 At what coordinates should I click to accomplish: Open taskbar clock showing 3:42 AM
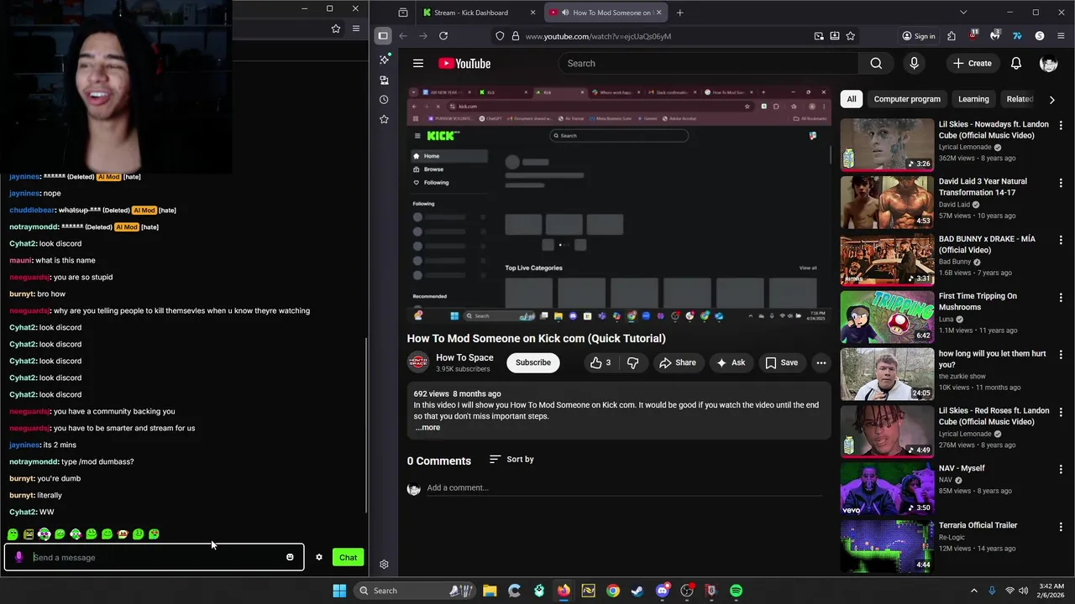(x=1050, y=591)
